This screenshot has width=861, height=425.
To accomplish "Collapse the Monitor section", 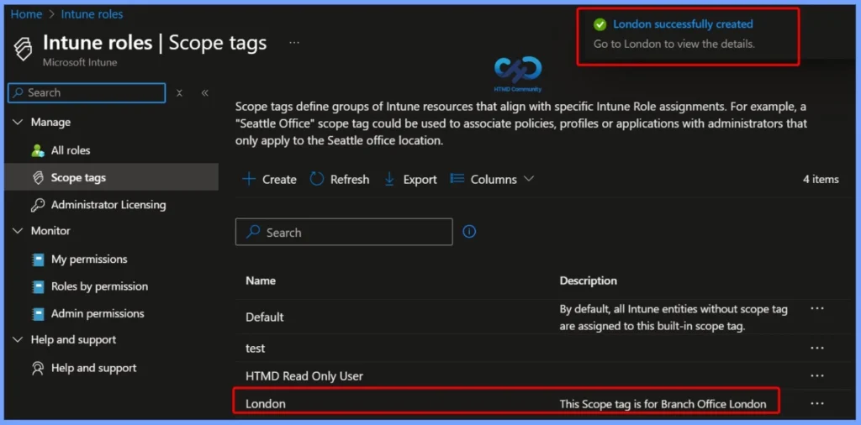I will pyautogui.click(x=18, y=231).
